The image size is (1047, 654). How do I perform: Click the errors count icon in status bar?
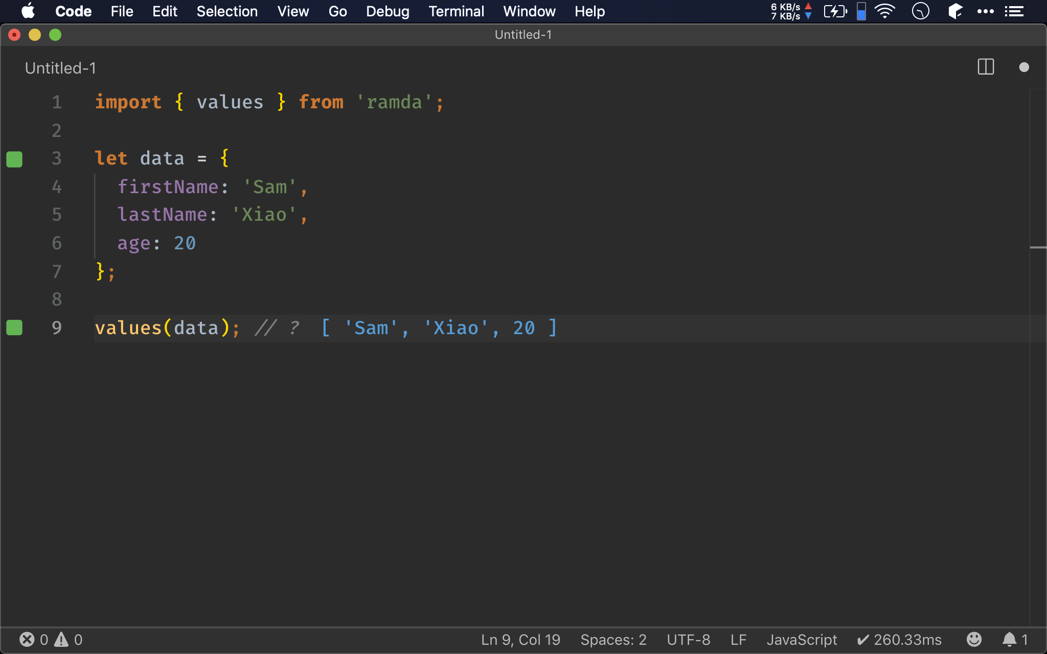[27, 640]
